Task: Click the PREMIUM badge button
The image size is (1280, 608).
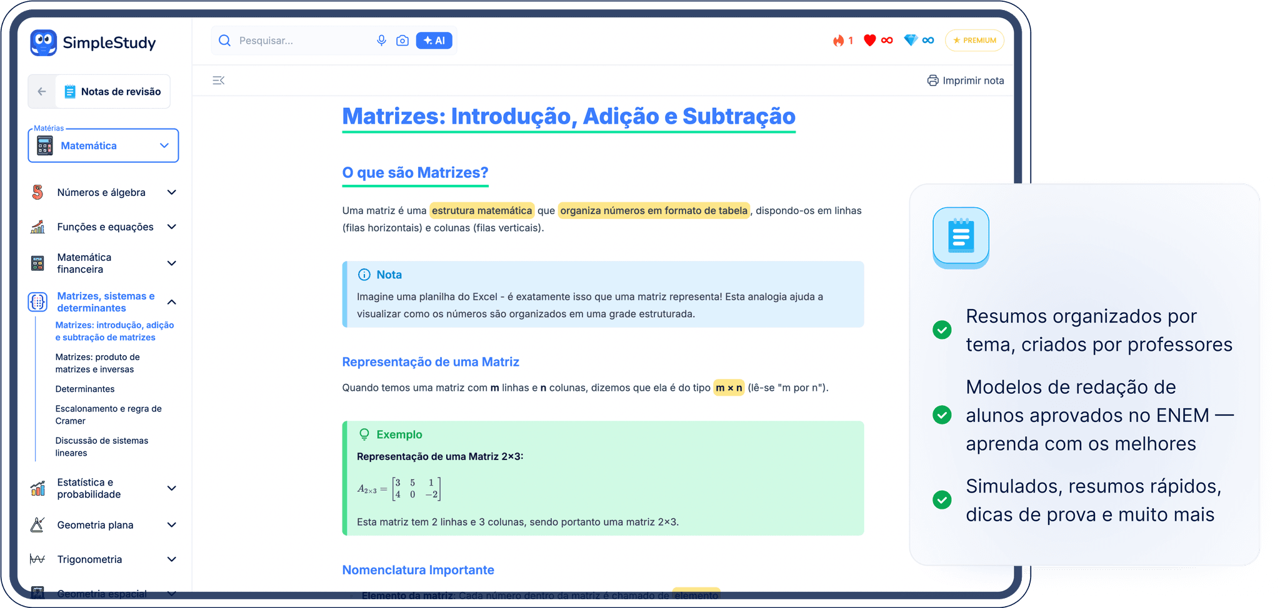Action: click(974, 41)
